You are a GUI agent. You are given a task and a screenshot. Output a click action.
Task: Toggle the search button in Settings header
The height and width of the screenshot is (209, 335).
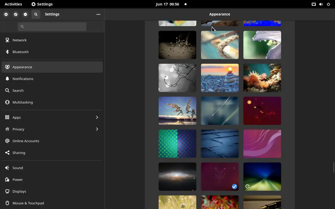[x=36, y=14]
